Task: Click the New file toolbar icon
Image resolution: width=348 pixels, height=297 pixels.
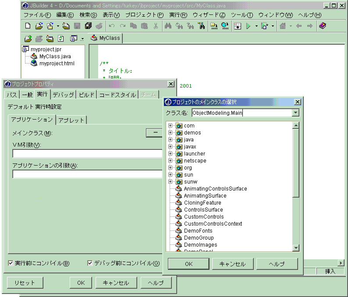Action: pyautogui.click(x=28, y=26)
